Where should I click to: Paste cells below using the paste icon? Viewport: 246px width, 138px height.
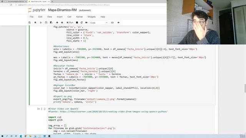click(51, 23)
